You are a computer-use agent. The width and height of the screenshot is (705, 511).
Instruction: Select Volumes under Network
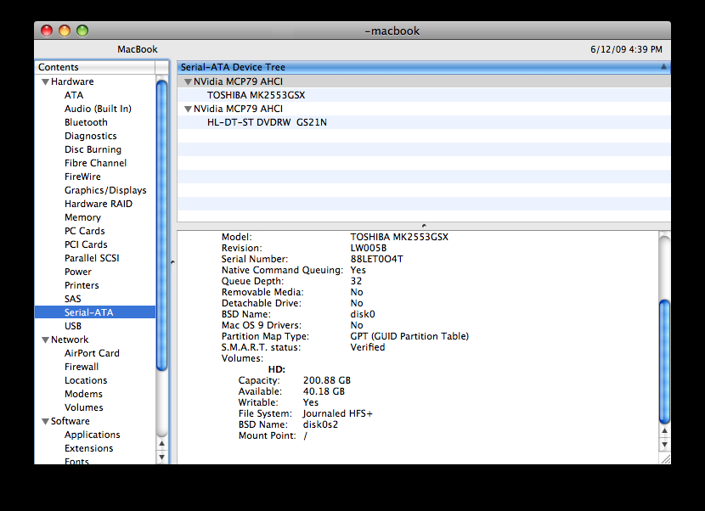point(83,407)
